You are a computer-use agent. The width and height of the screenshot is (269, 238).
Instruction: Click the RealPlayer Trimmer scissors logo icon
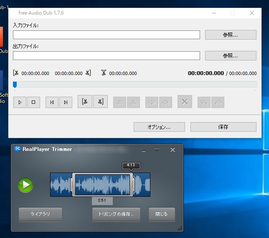pyautogui.click(x=17, y=149)
